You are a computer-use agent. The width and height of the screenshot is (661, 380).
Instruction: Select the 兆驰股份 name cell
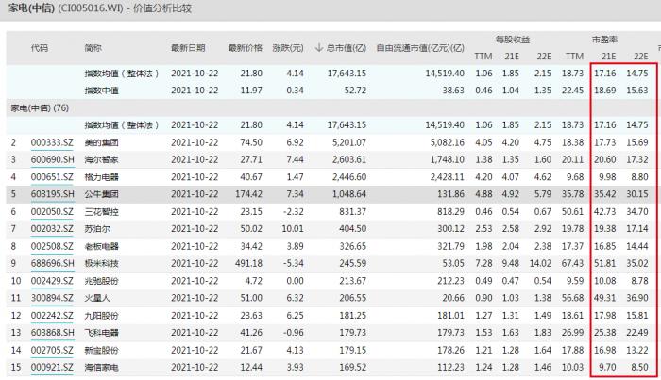102,281
